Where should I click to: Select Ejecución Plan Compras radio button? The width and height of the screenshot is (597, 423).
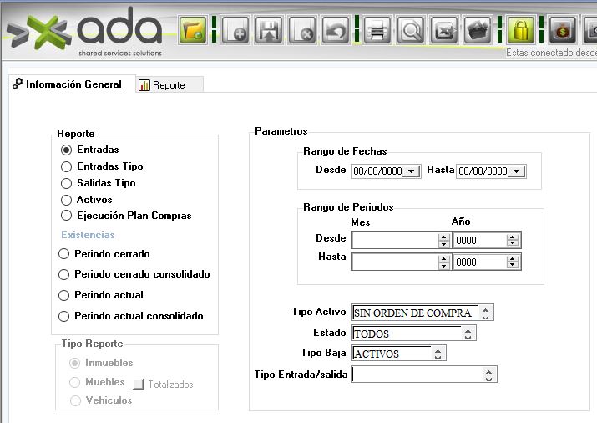coord(67,216)
